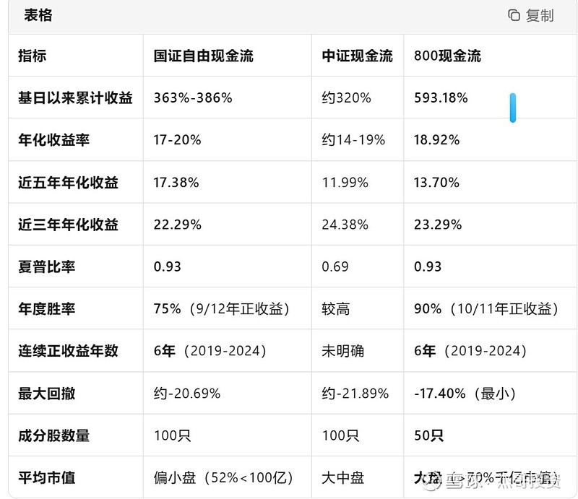The width and height of the screenshot is (578, 499).
Task: Click the 593.18% cell
Action: (x=441, y=98)
